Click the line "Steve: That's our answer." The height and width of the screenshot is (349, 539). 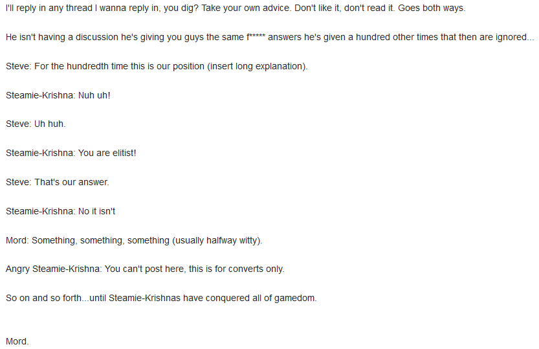click(x=58, y=182)
